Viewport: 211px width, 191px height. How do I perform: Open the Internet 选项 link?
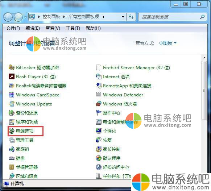click(x=116, y=77)
